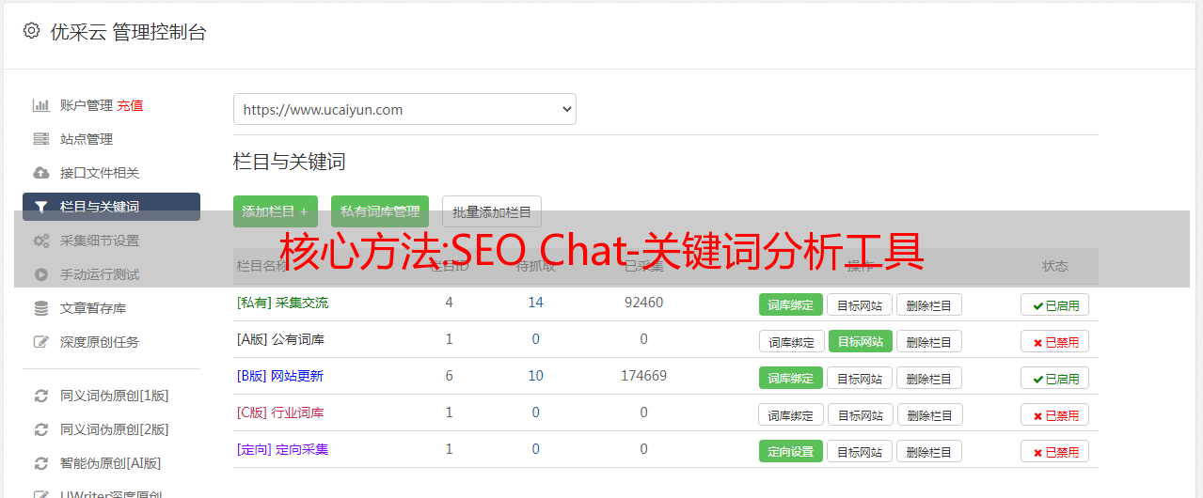Open the [B版] 网站更新 column link
The height and width of the screenshot is (498, 1203).
tap(280, 376)
